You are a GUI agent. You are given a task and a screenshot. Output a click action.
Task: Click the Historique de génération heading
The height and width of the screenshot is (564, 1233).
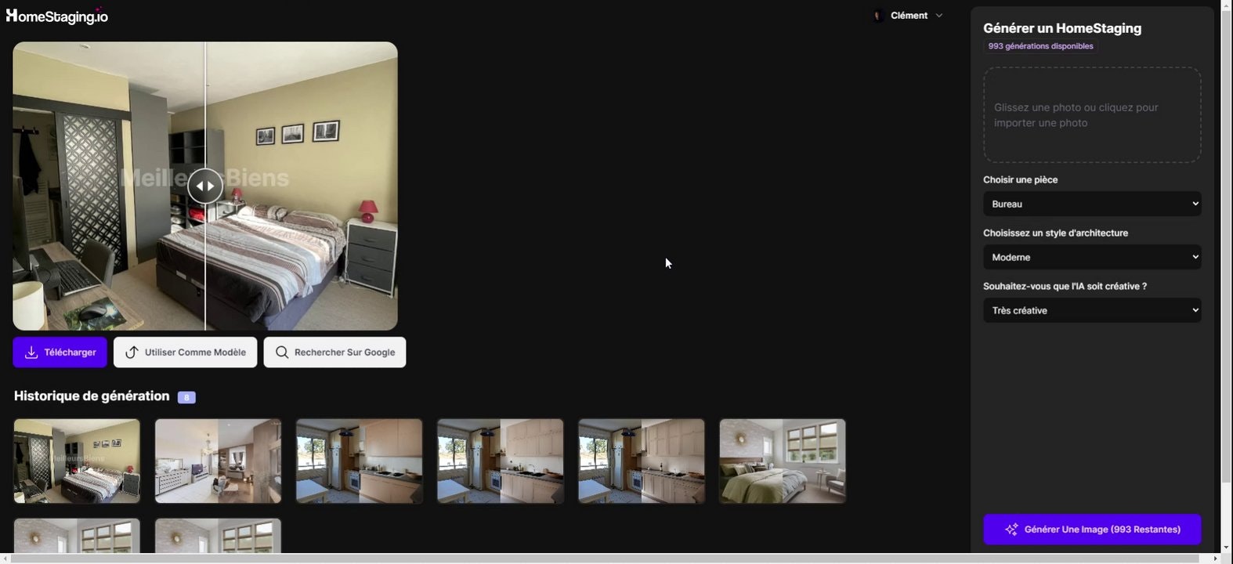[x=92, y=396]
